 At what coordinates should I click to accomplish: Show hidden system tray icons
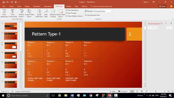[147, 96]
